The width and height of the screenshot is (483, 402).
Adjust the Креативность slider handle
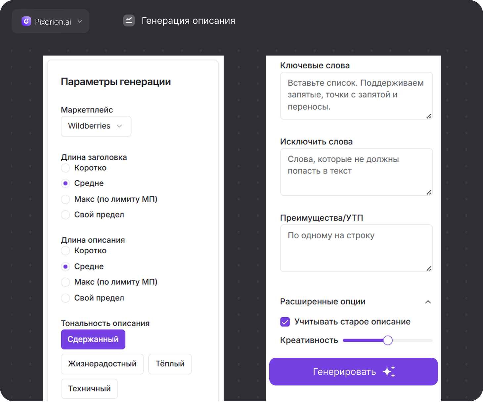tap(388, 340)
